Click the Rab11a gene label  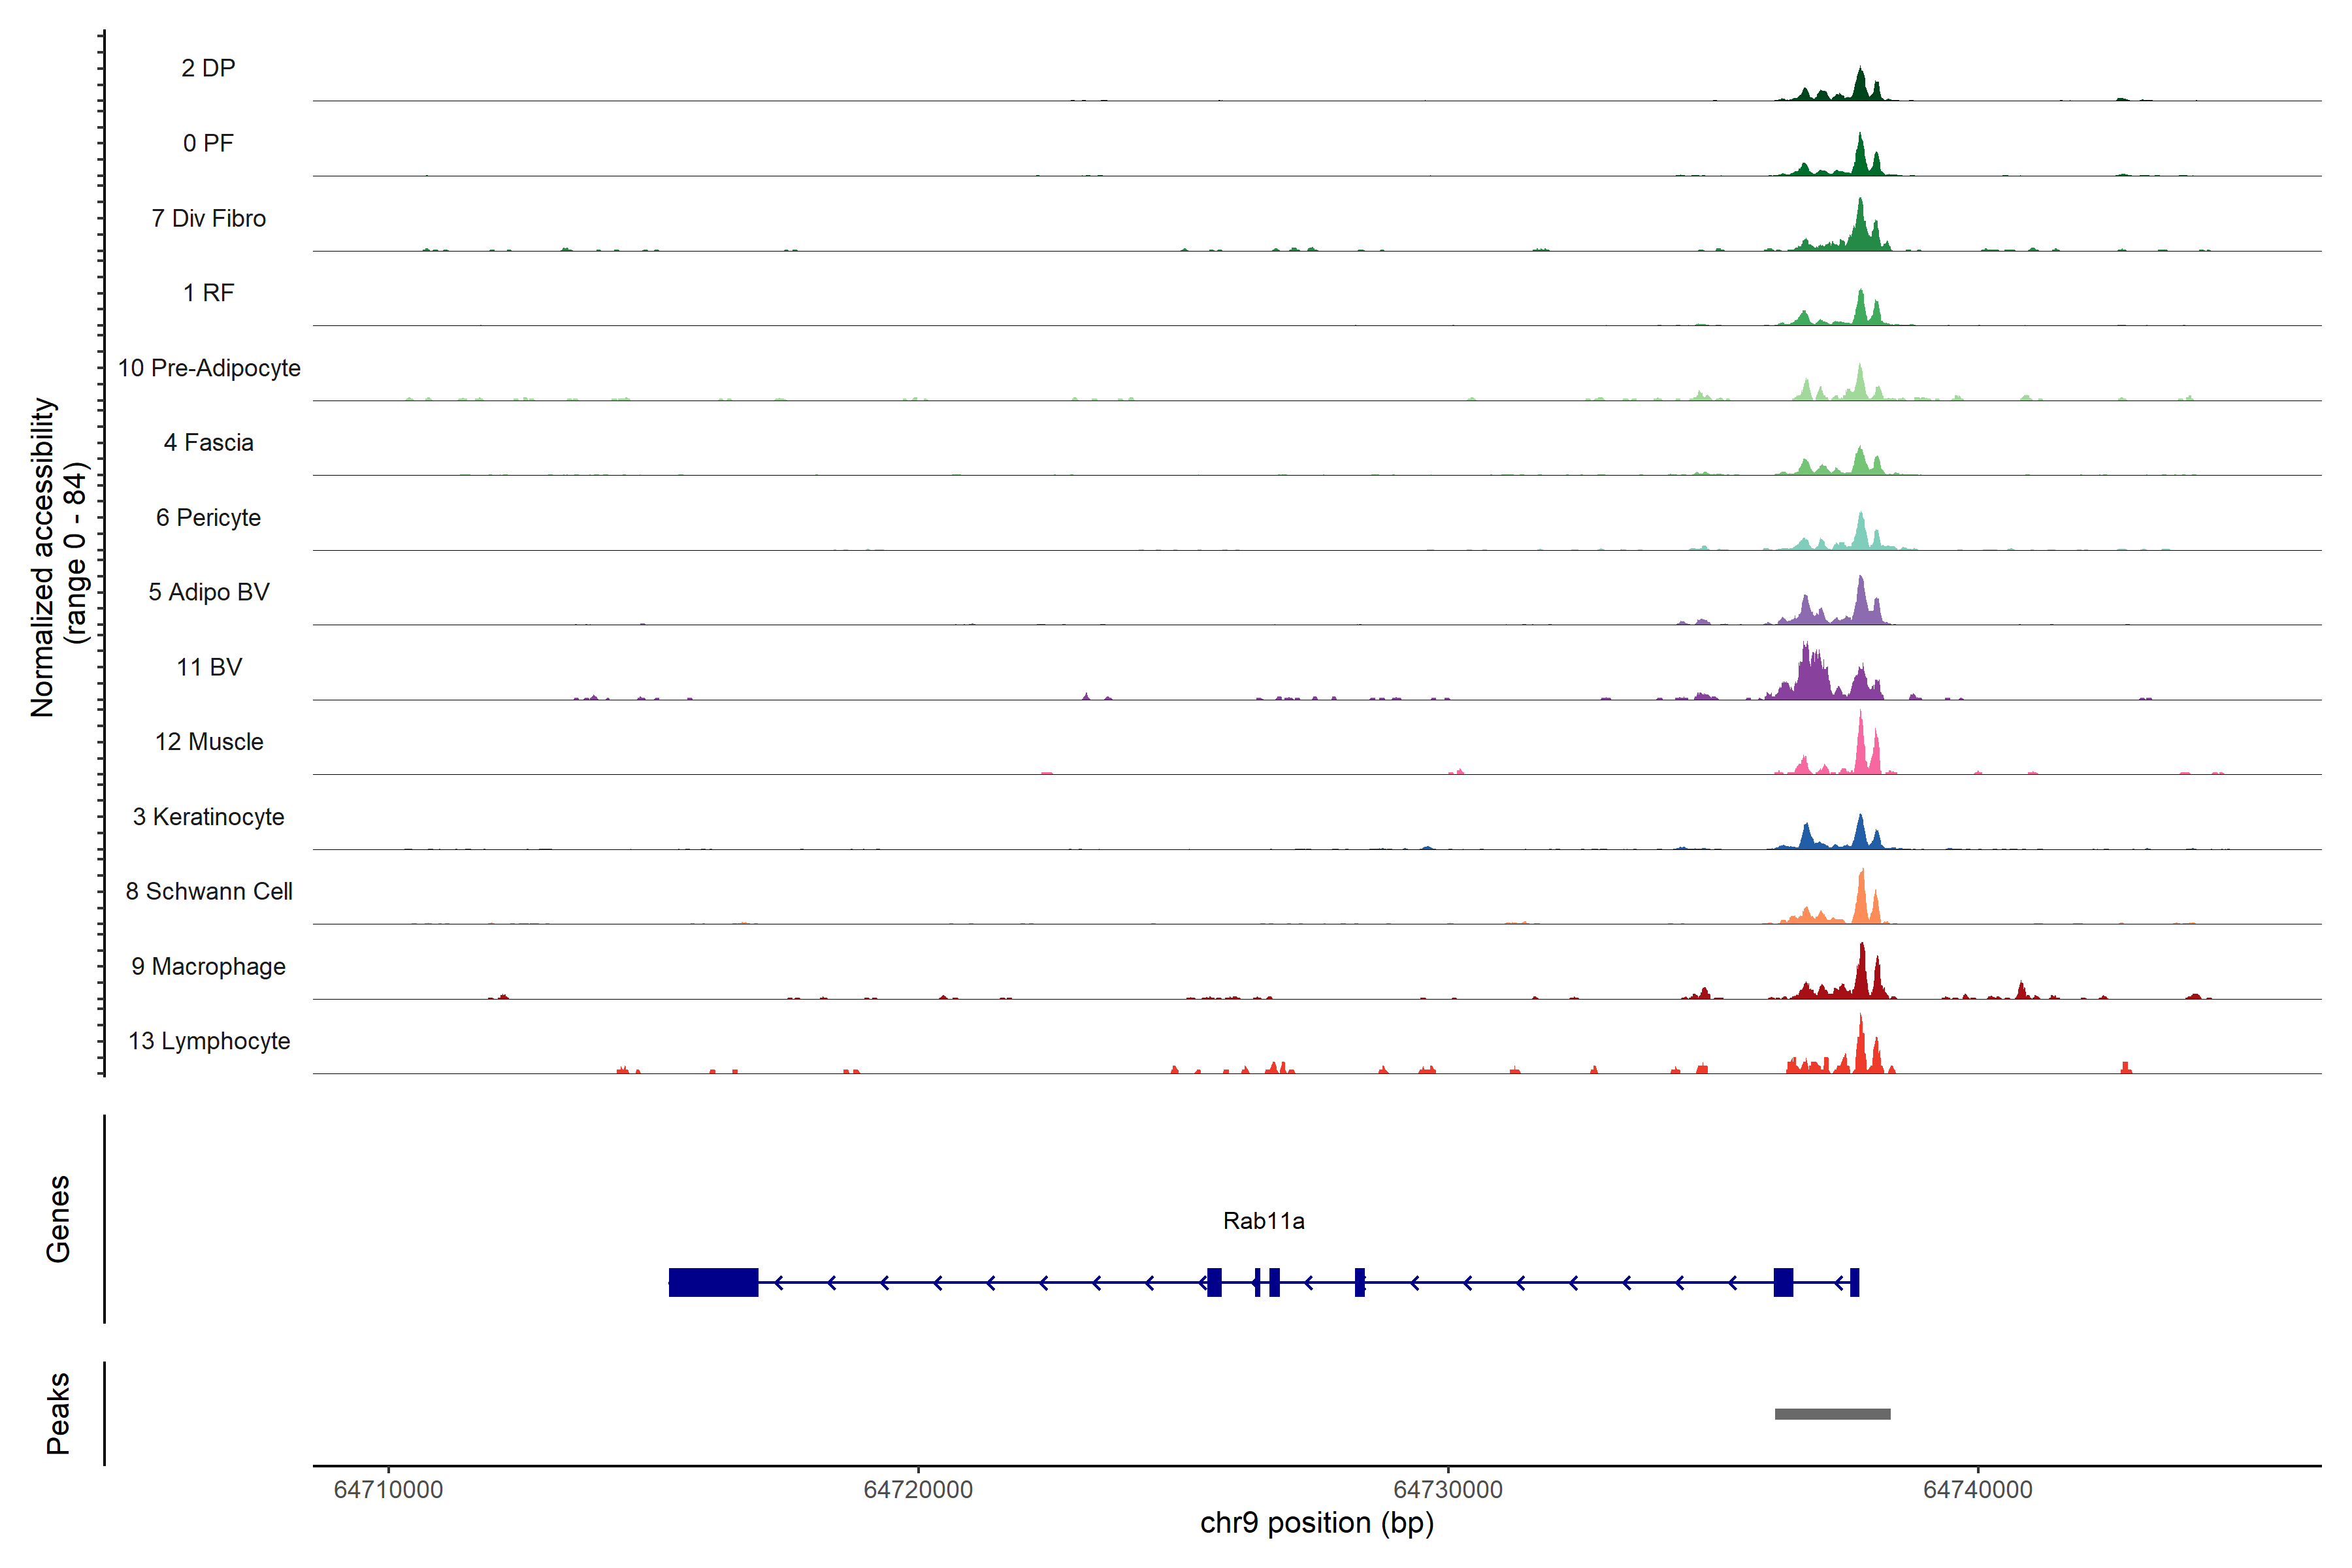pos(1263,1220)
